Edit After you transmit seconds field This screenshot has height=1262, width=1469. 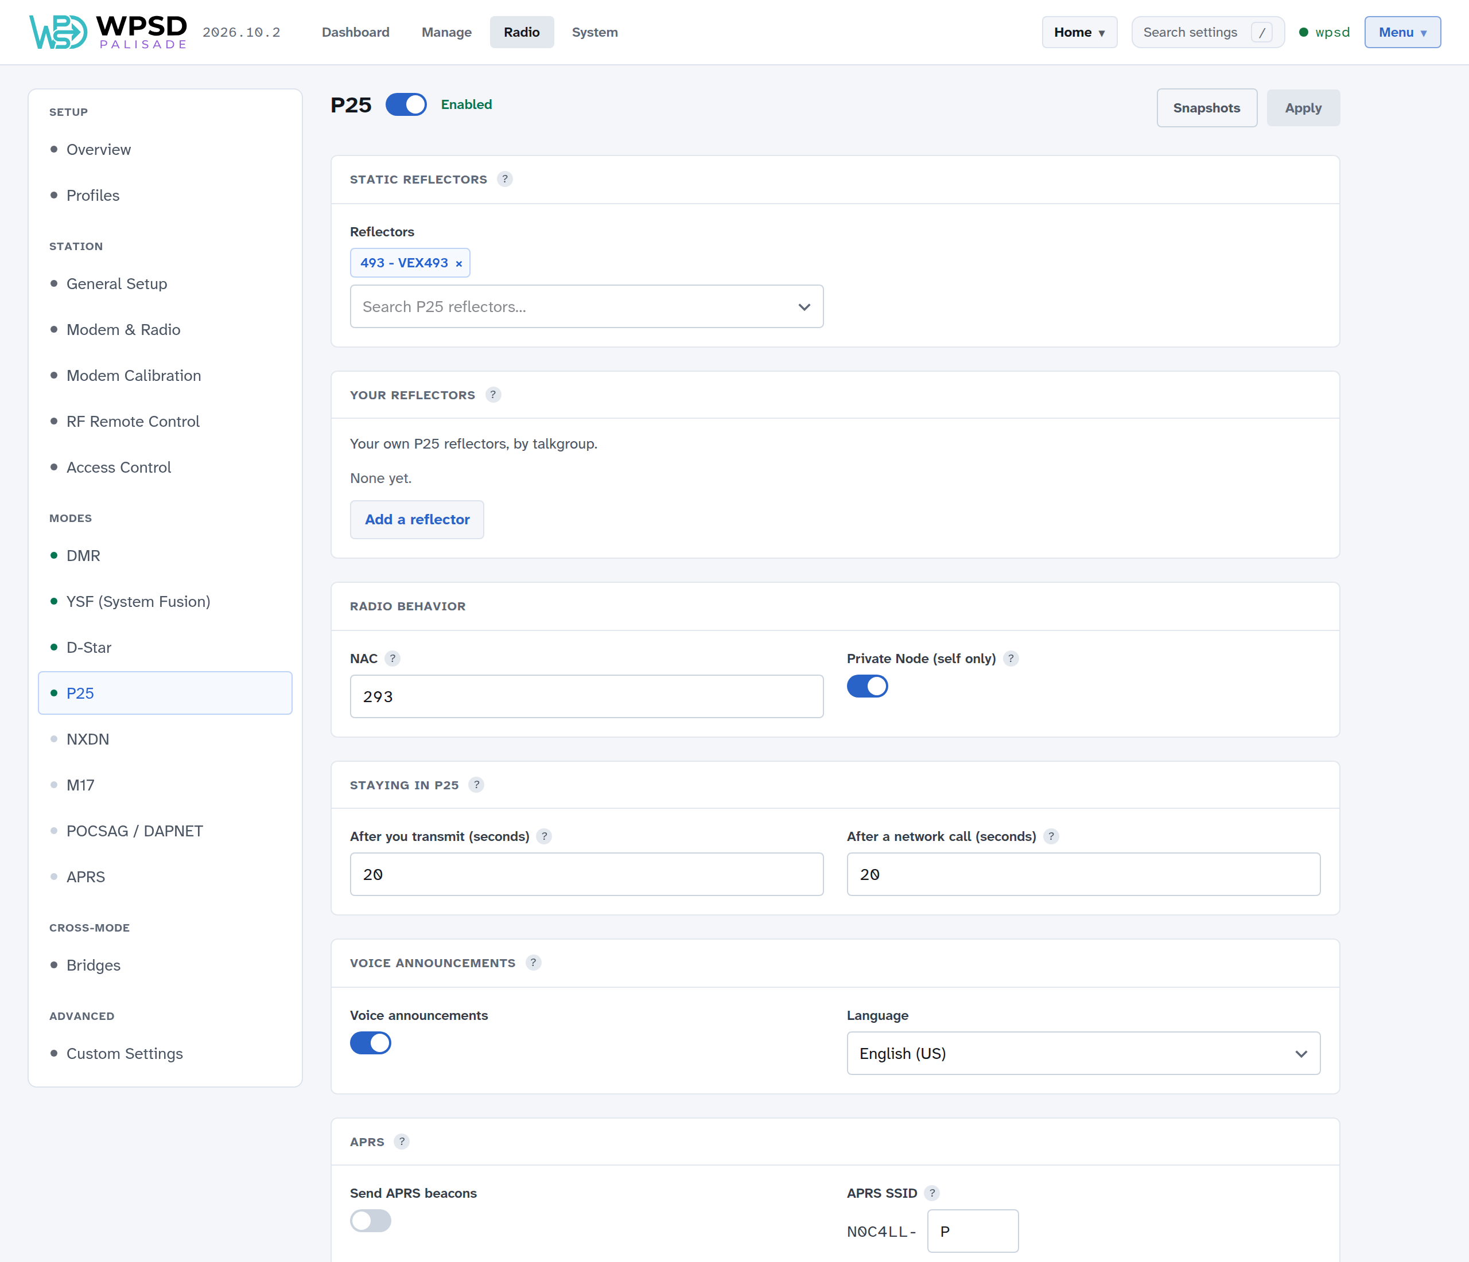tap(586, 874)
